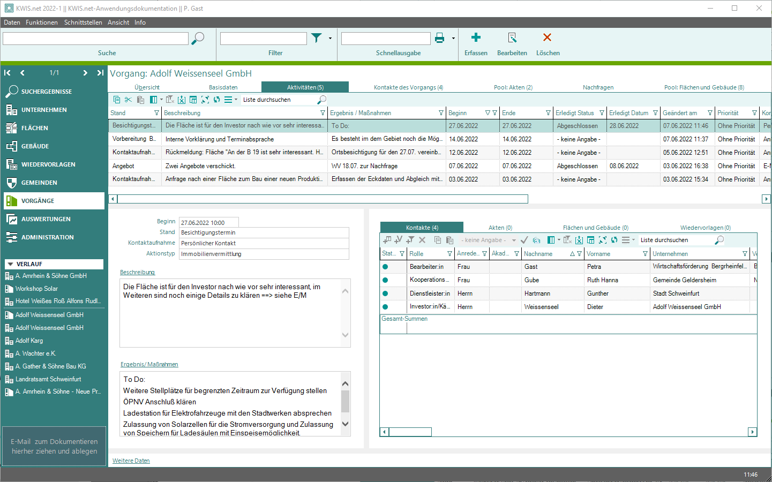Viewport: 772px width, 482px height.
Task: Click the main search magnifier icon
Action: tap(198, 38)
